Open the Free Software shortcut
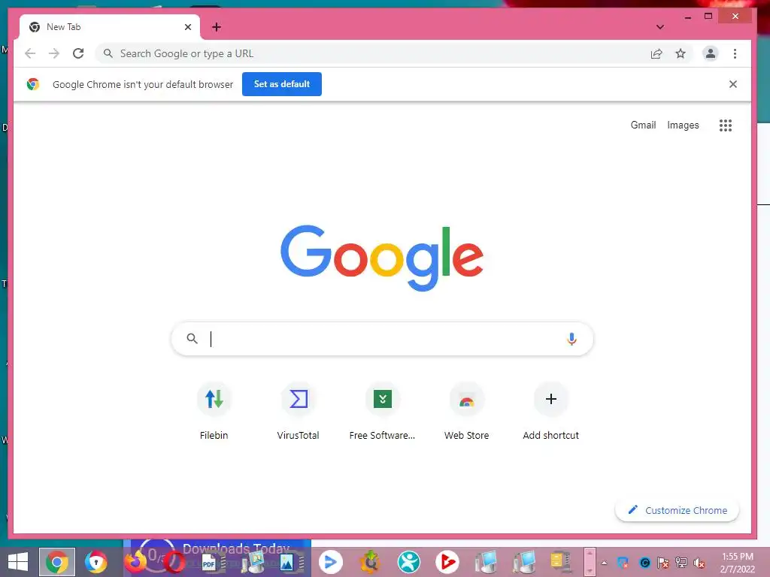 pos(382,411)
